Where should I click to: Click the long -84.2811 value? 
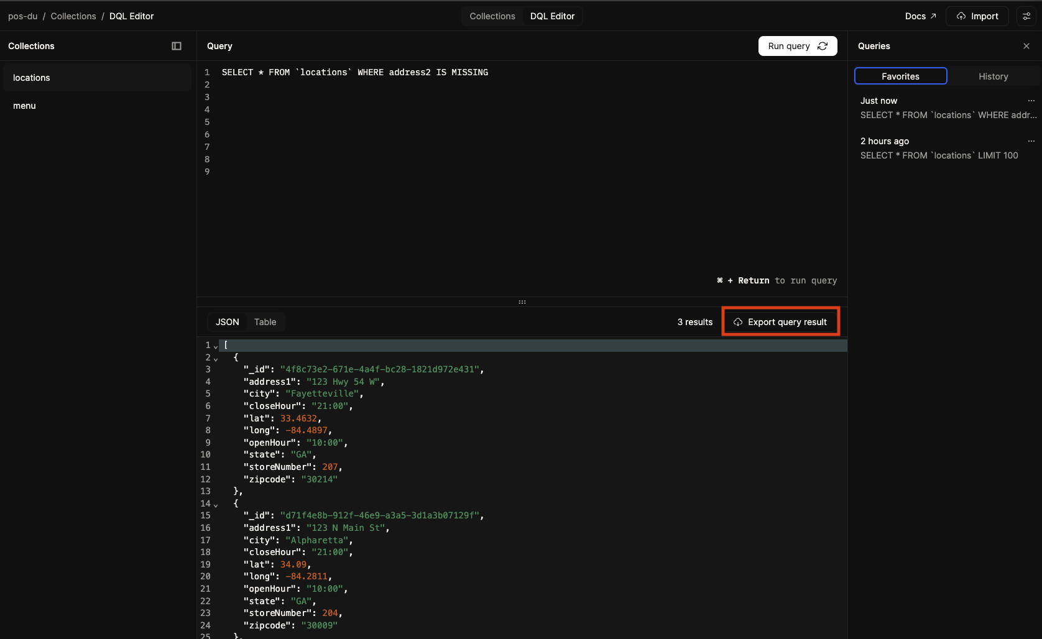click(x=307, y=577)
